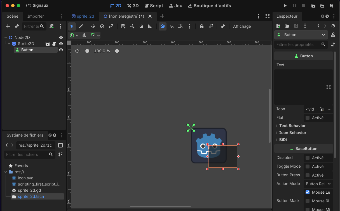Toggle visibility of the Button node

[61, 50]
